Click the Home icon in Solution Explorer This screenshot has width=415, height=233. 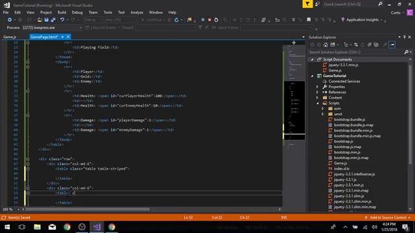point(326,45)
